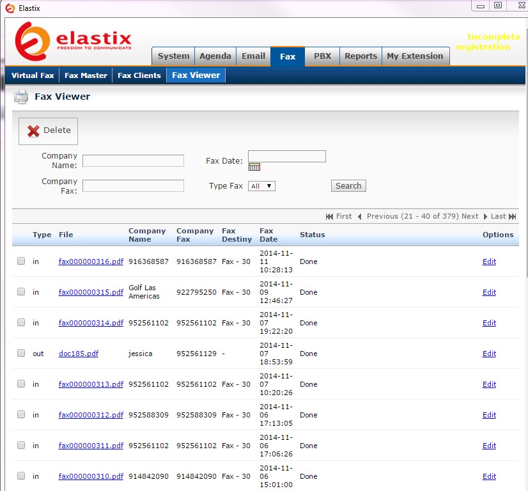Open the Reports tab
Image resolution: width=528 pixels, height=491 pixels.
361,56
